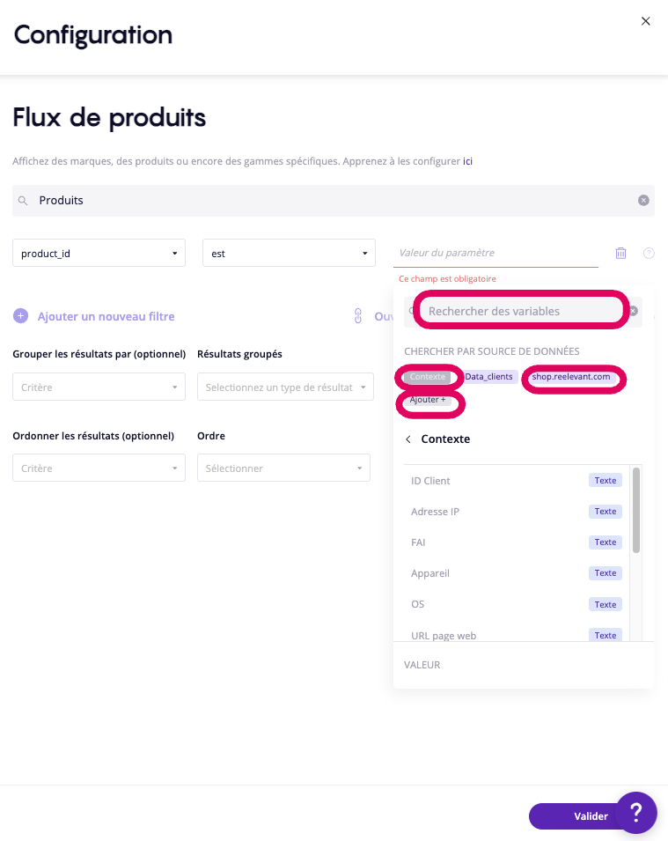This screenshot has width=668, height=841.
Task: Open the product_id field dropdown
Action: (x=99, y=254)
